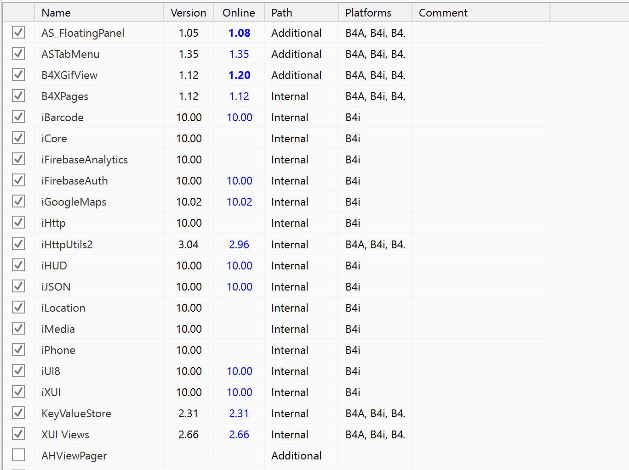
Task: Open online version 1.08 of AS_FloatingPanel
Action: click(240, 33)
